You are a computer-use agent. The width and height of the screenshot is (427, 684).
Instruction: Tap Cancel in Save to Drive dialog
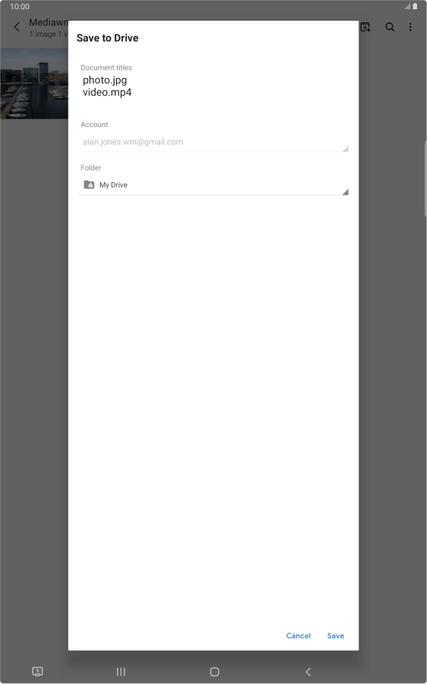[x=298, y=636]
